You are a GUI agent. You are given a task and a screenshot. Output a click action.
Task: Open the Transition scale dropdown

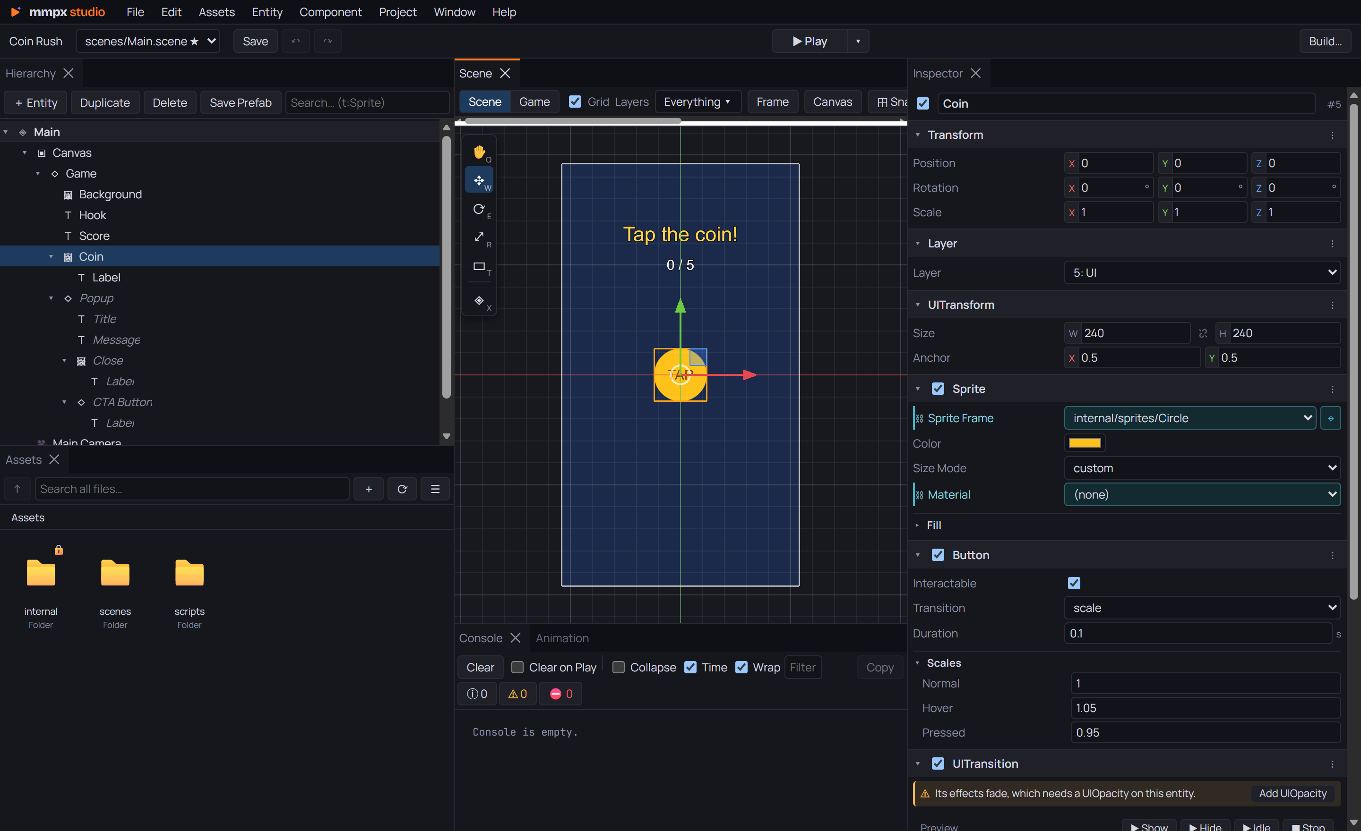coord(1202,608)
